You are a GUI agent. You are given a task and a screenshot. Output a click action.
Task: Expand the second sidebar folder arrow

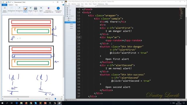click(x=66, y=10)
